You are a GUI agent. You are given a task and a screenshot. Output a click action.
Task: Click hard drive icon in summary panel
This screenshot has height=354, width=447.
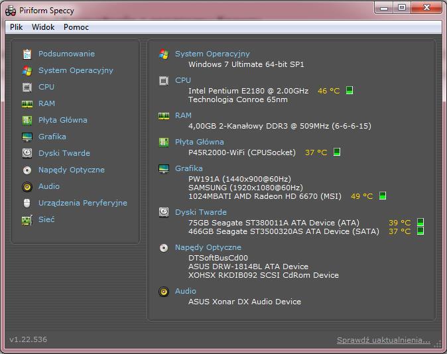[x=164, y=212]
